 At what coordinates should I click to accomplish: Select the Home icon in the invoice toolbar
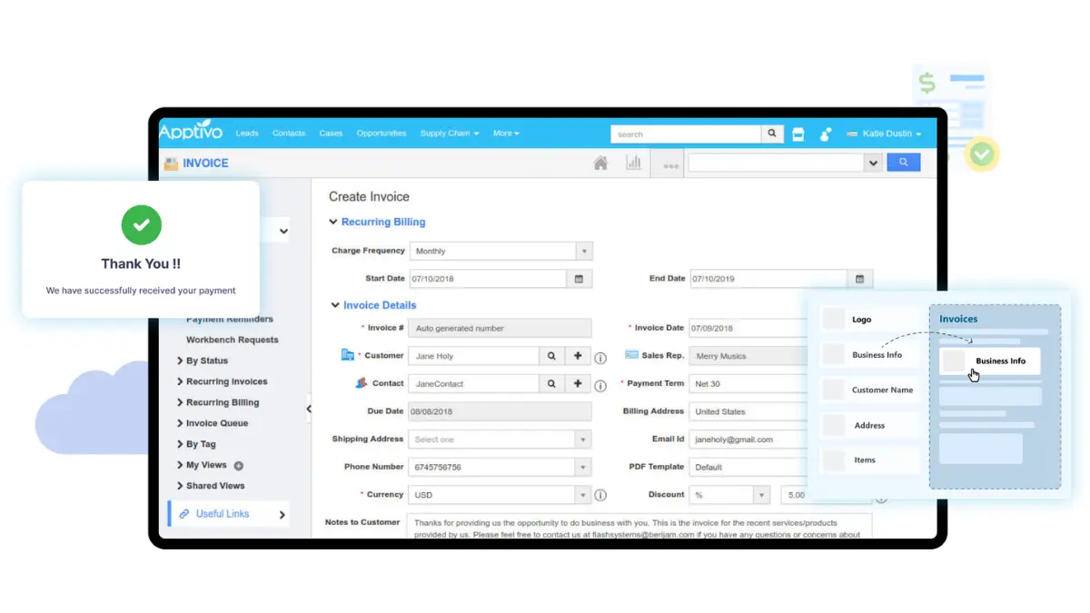coord(600,162)
